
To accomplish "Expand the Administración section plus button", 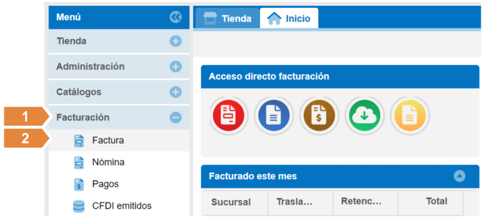I will 175,67.
